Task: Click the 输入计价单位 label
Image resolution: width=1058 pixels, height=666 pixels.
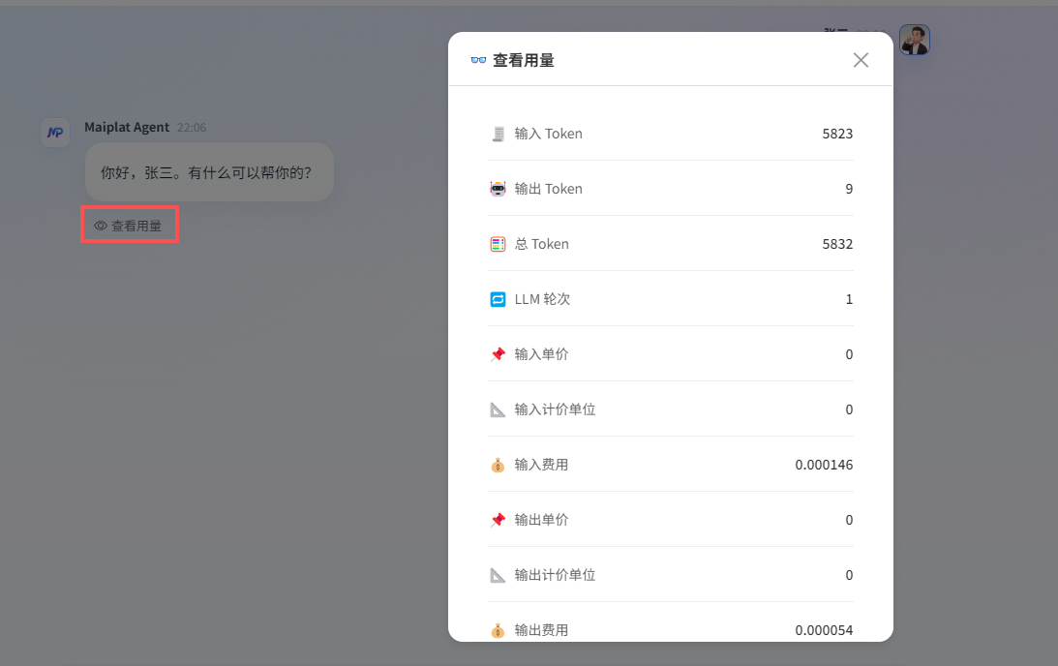Action: (556, 409)
